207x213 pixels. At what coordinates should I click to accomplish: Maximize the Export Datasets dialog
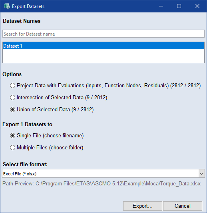coord(179,6)
